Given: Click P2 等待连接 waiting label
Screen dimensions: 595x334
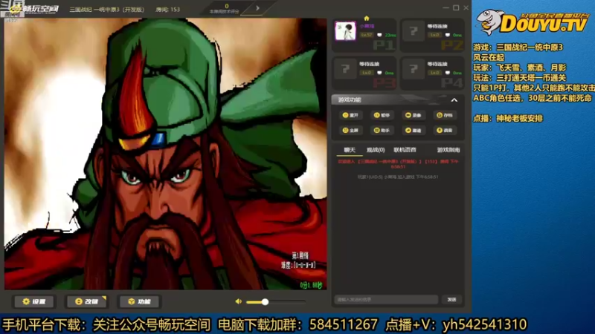Looking at the screenshot, I should point(437,26).
